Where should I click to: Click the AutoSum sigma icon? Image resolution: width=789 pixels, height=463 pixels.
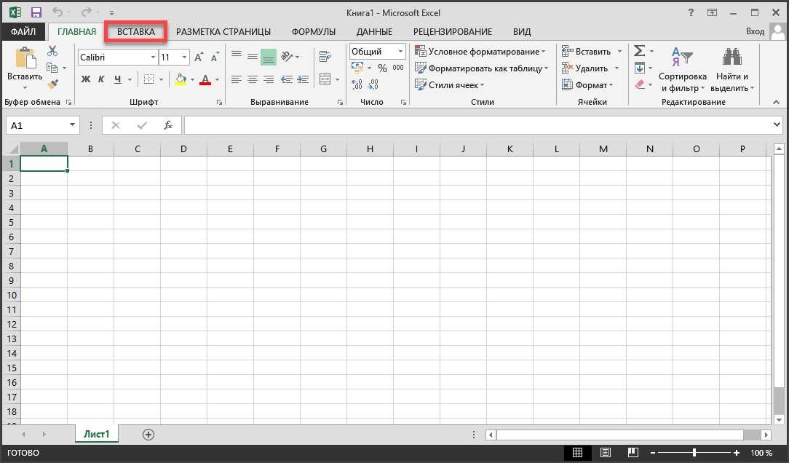coord(639,52)
